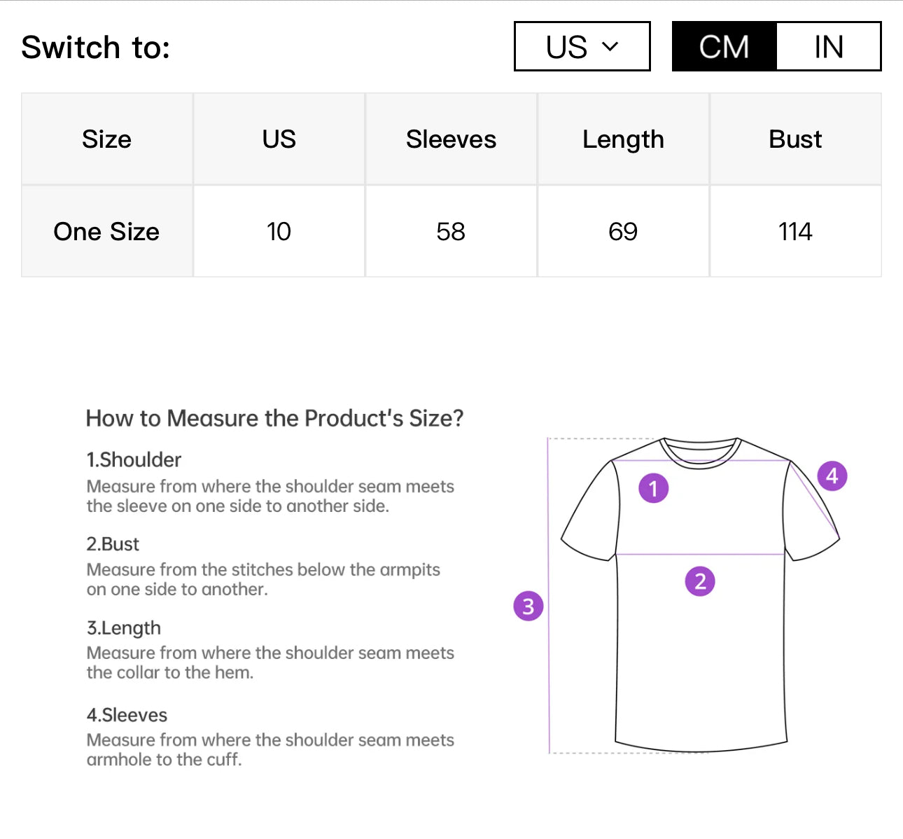Click the Bust column header
Viewport: 903px width, 839px height.
point(795,139)
